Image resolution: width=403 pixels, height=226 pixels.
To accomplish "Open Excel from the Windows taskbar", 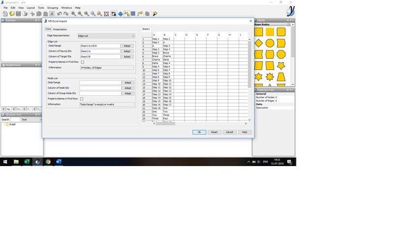I will [27, 162].
